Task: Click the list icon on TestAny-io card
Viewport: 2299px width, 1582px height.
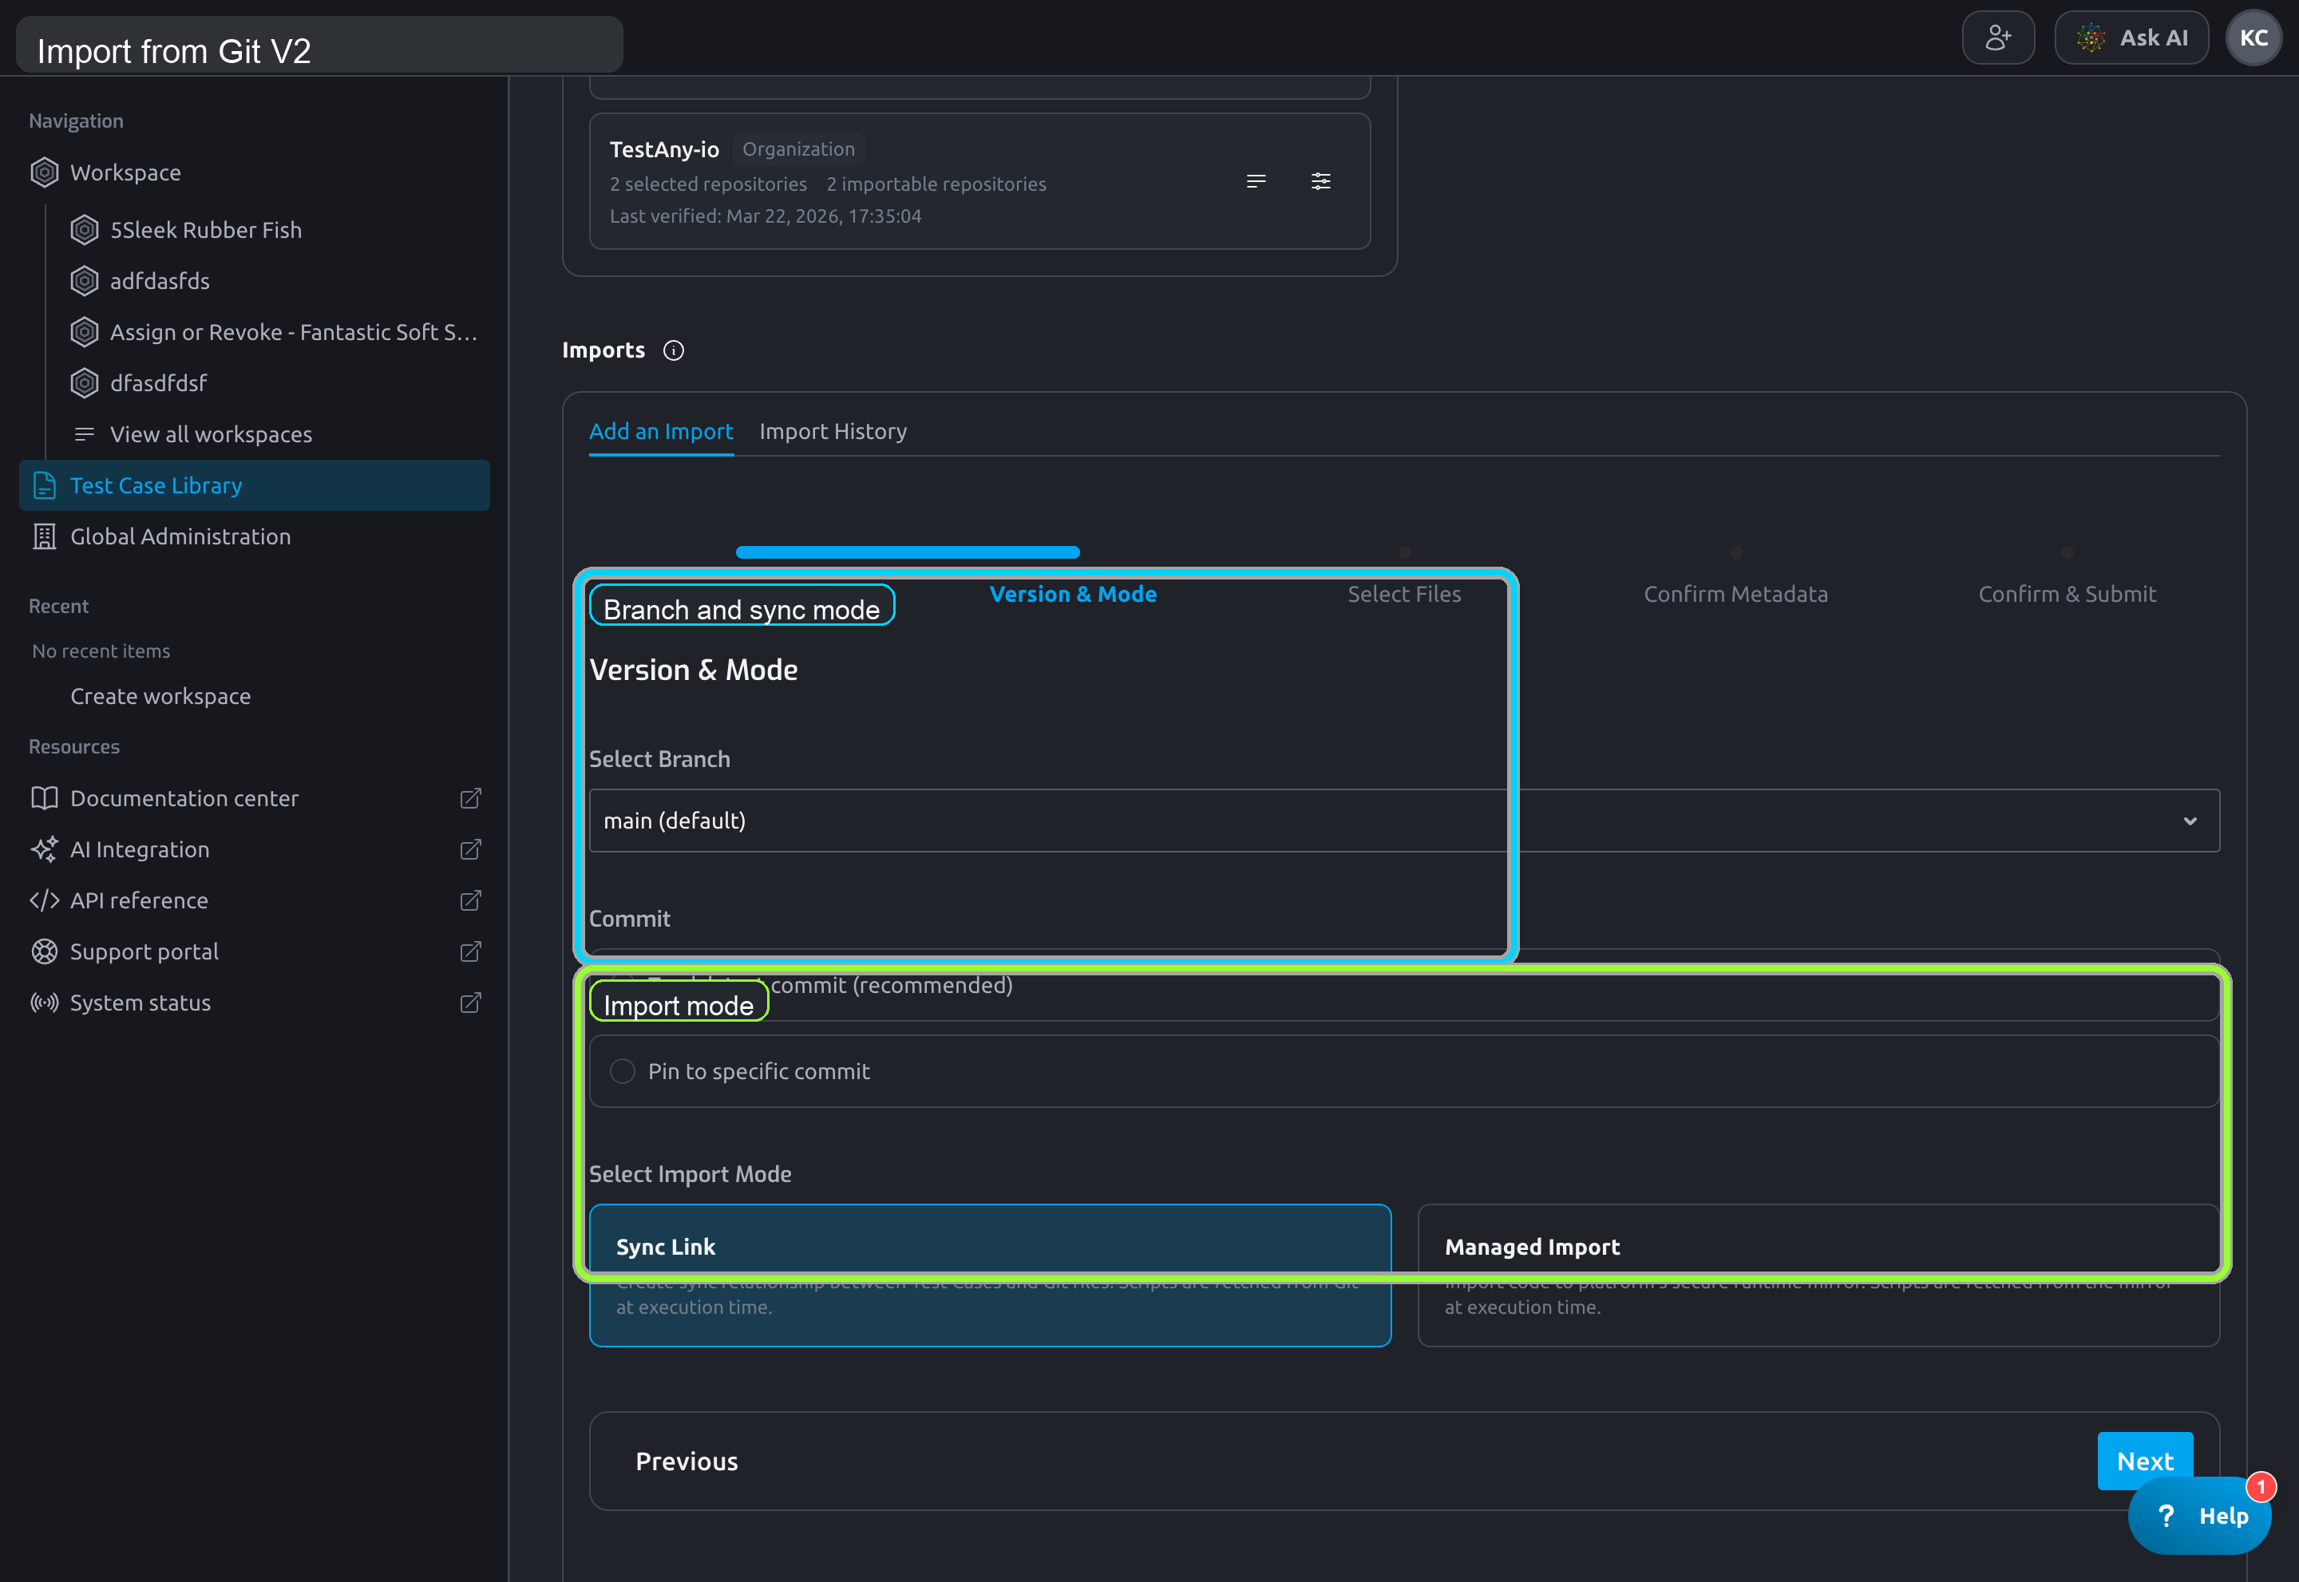Action: 1256,181
